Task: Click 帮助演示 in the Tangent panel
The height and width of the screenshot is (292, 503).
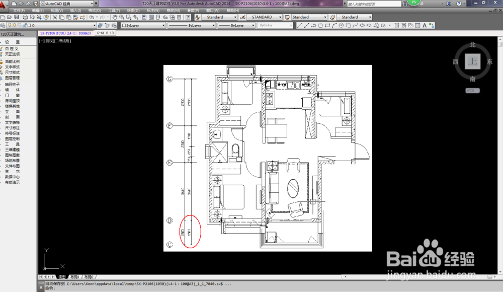Action: (12, 182)
